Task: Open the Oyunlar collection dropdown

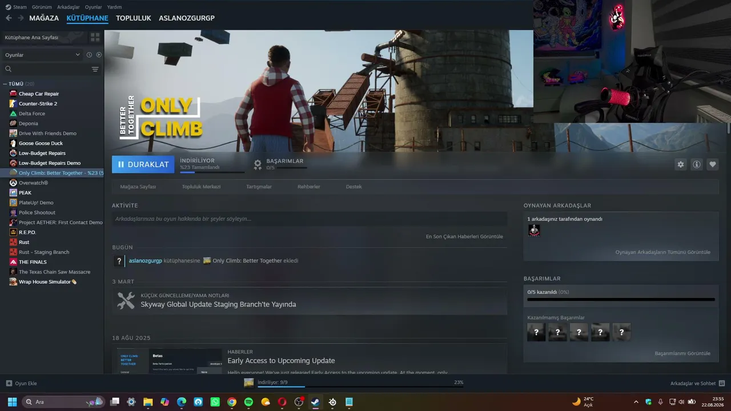Action: pyautogui.click(x=43, y=55)
